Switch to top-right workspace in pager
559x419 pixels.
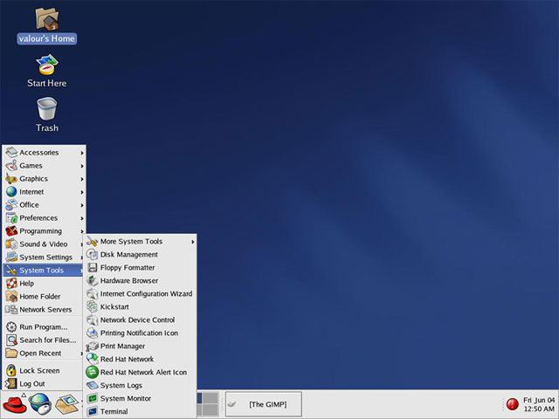tap(210, 398)
